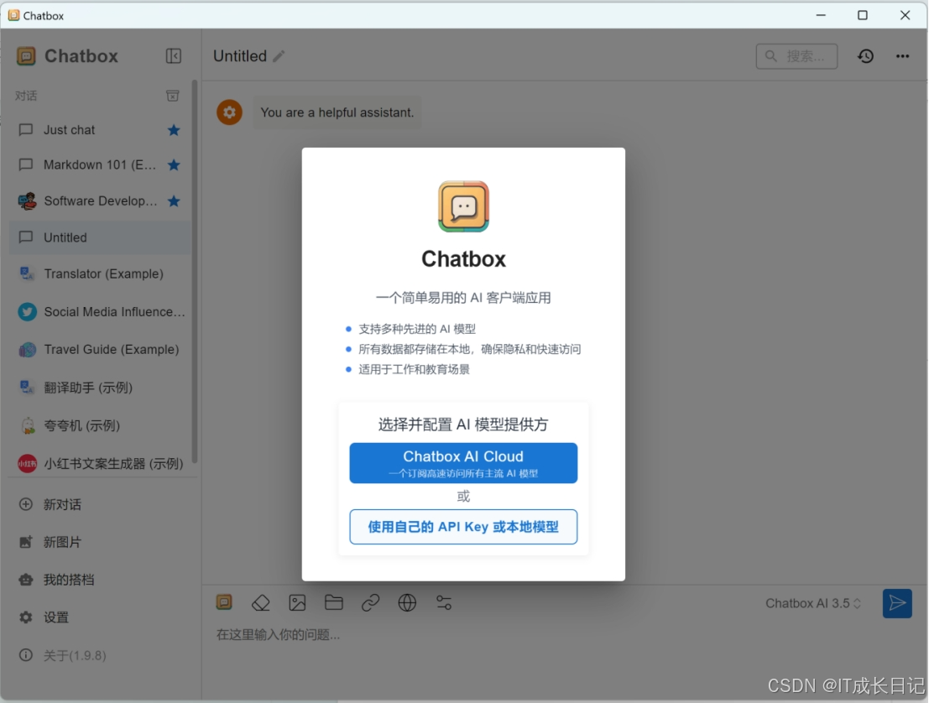Click the eraser clear-context icon
929x703 pixels.
pos(261,603)
